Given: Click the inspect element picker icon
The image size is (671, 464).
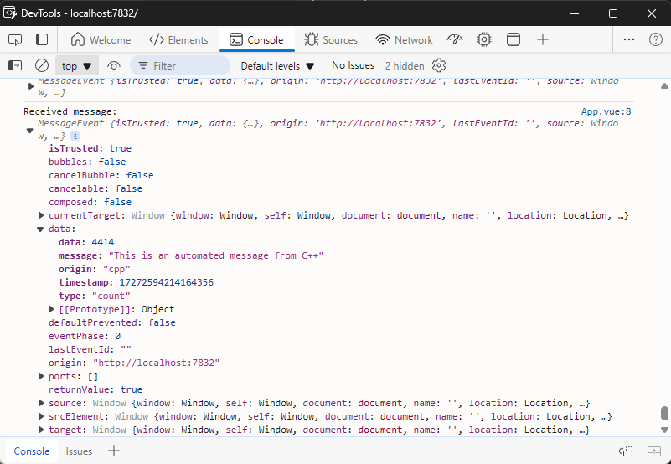Looking at the screenshot, I should tap(15, 39).
